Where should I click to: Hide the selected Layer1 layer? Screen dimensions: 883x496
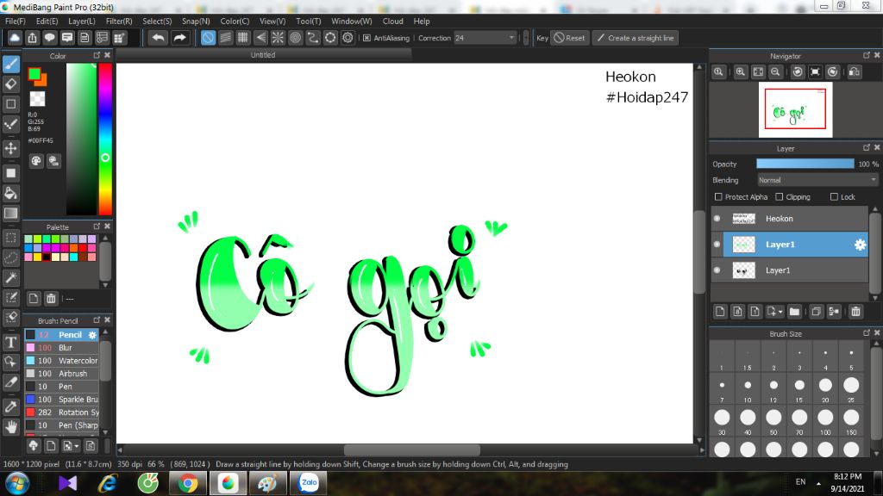click(717, 245)
